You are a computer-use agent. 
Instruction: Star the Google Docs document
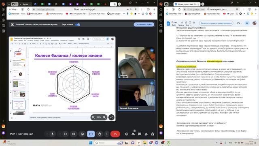click(182, 22)
